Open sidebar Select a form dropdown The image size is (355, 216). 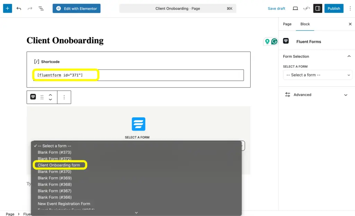[318, 75]
